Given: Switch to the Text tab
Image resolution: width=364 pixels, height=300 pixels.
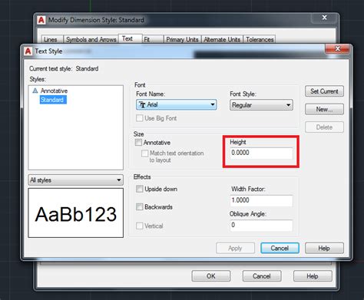Looking at the screenshot, I should [130, 39].
